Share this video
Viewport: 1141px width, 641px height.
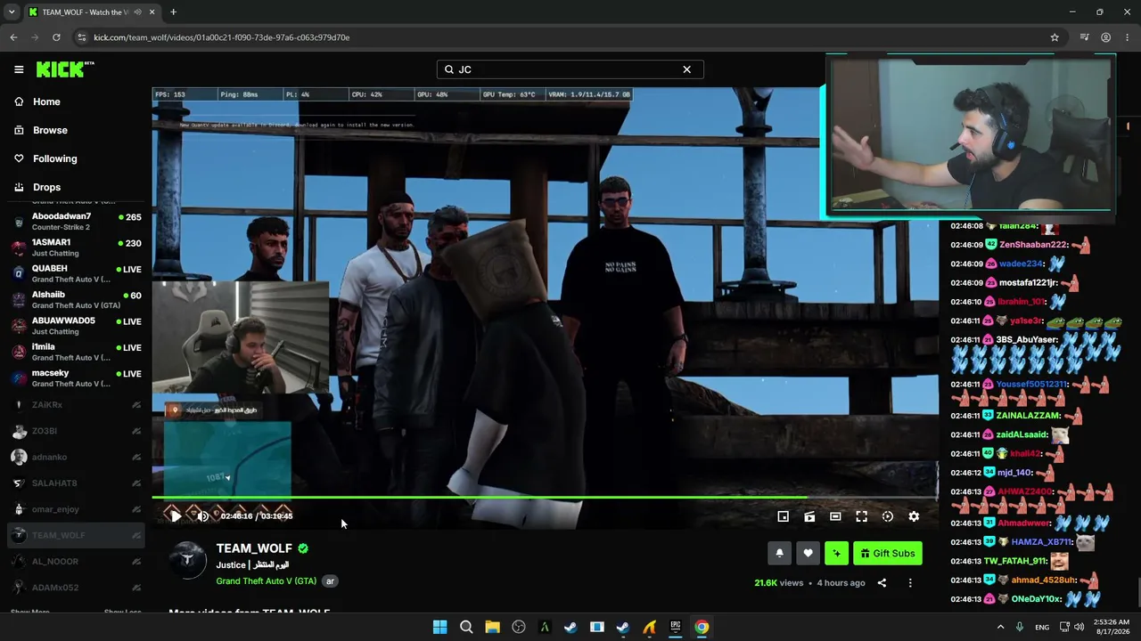click(882, 583)
